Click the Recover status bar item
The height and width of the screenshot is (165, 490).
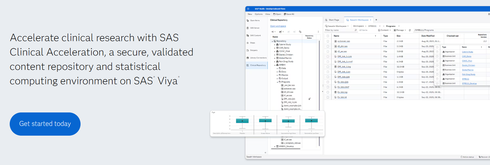(x=484, y=157)
